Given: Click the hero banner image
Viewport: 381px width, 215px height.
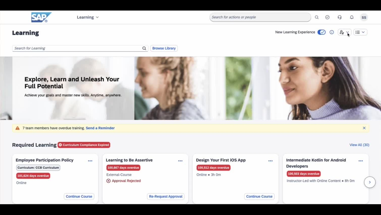Looking at the screenshot, I should coord(190,88).
